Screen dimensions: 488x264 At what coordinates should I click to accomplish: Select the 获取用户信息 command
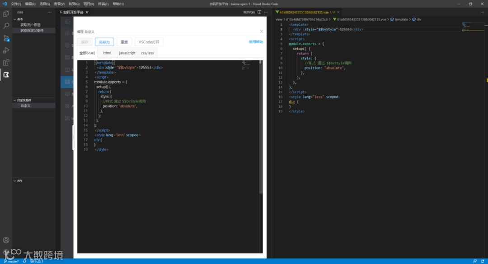click(x=31, y=25)
